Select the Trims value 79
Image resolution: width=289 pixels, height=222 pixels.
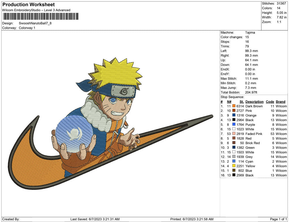[247, 46]
